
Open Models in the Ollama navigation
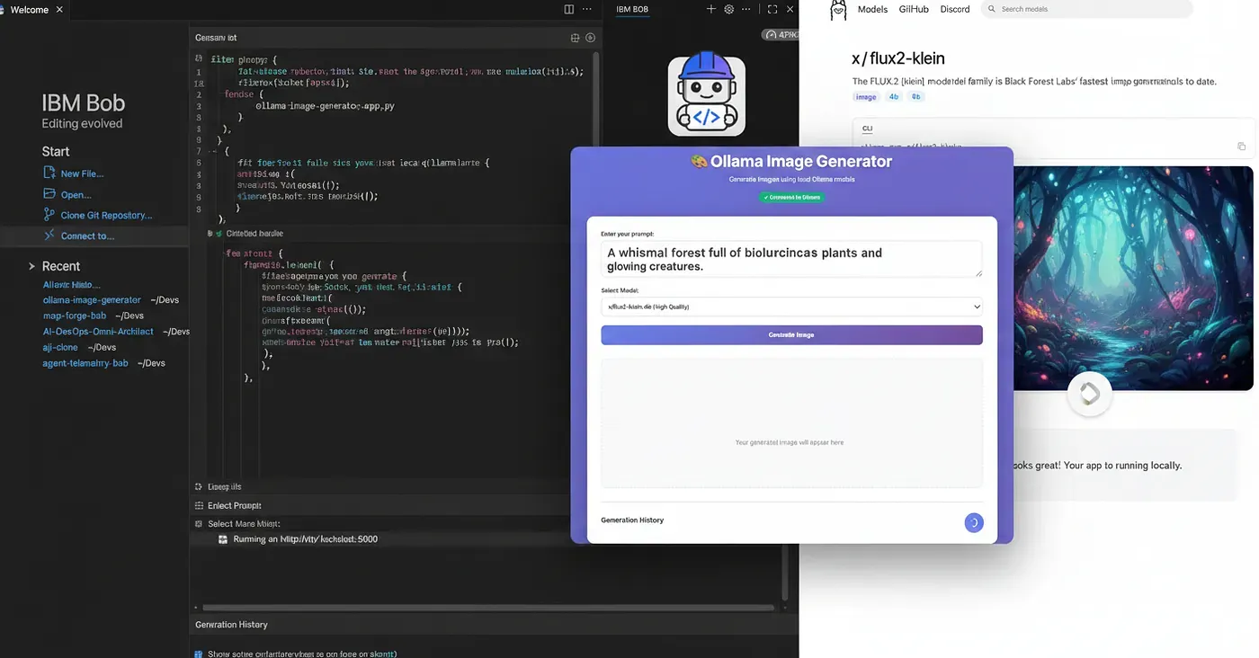pyautogui.click(x=872, y=9)
